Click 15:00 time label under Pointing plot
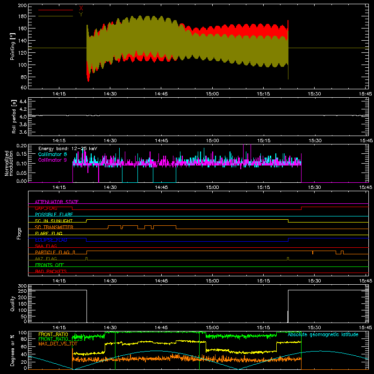374x374 pixels. (x=212, y=94)
